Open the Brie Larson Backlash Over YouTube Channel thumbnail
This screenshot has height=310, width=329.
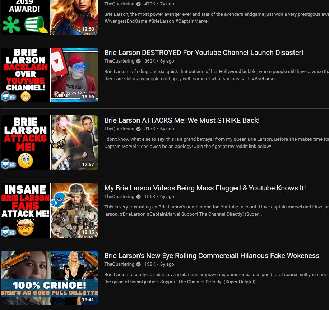point(49,75)
